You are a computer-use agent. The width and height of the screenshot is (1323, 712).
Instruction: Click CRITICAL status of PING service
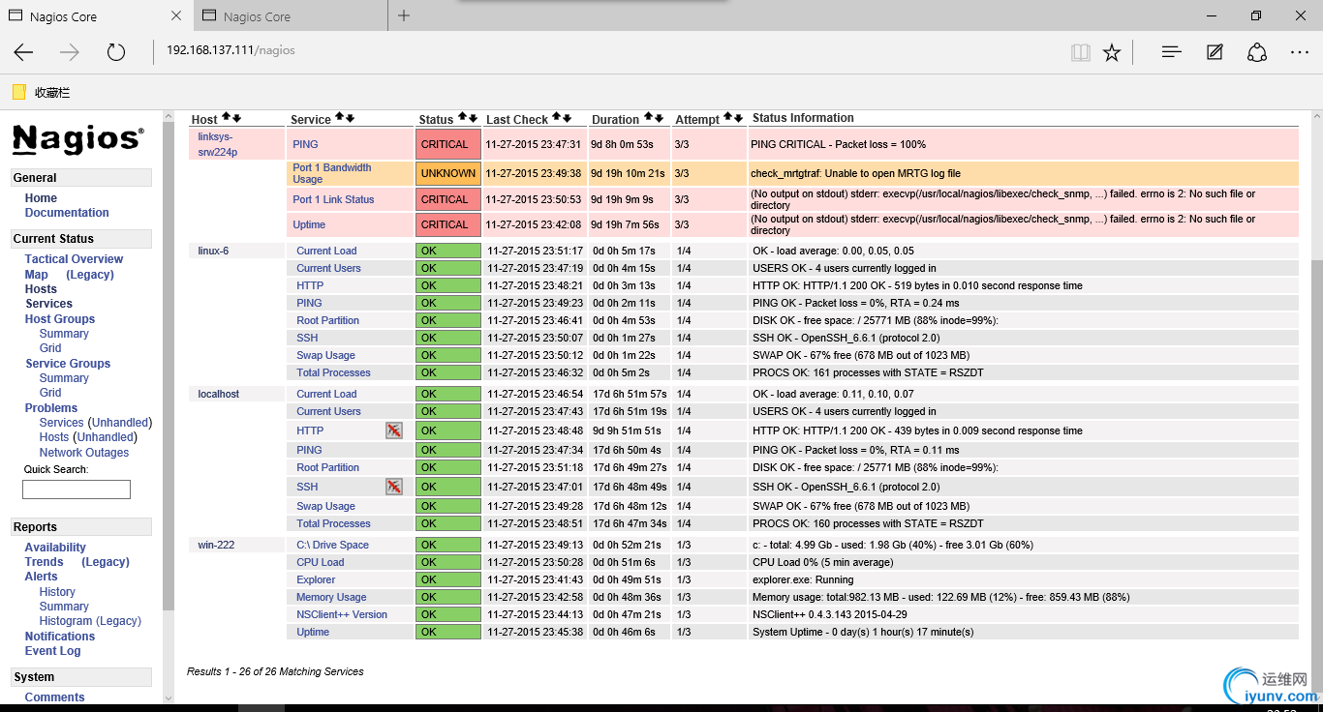click(x=448, y=144)
